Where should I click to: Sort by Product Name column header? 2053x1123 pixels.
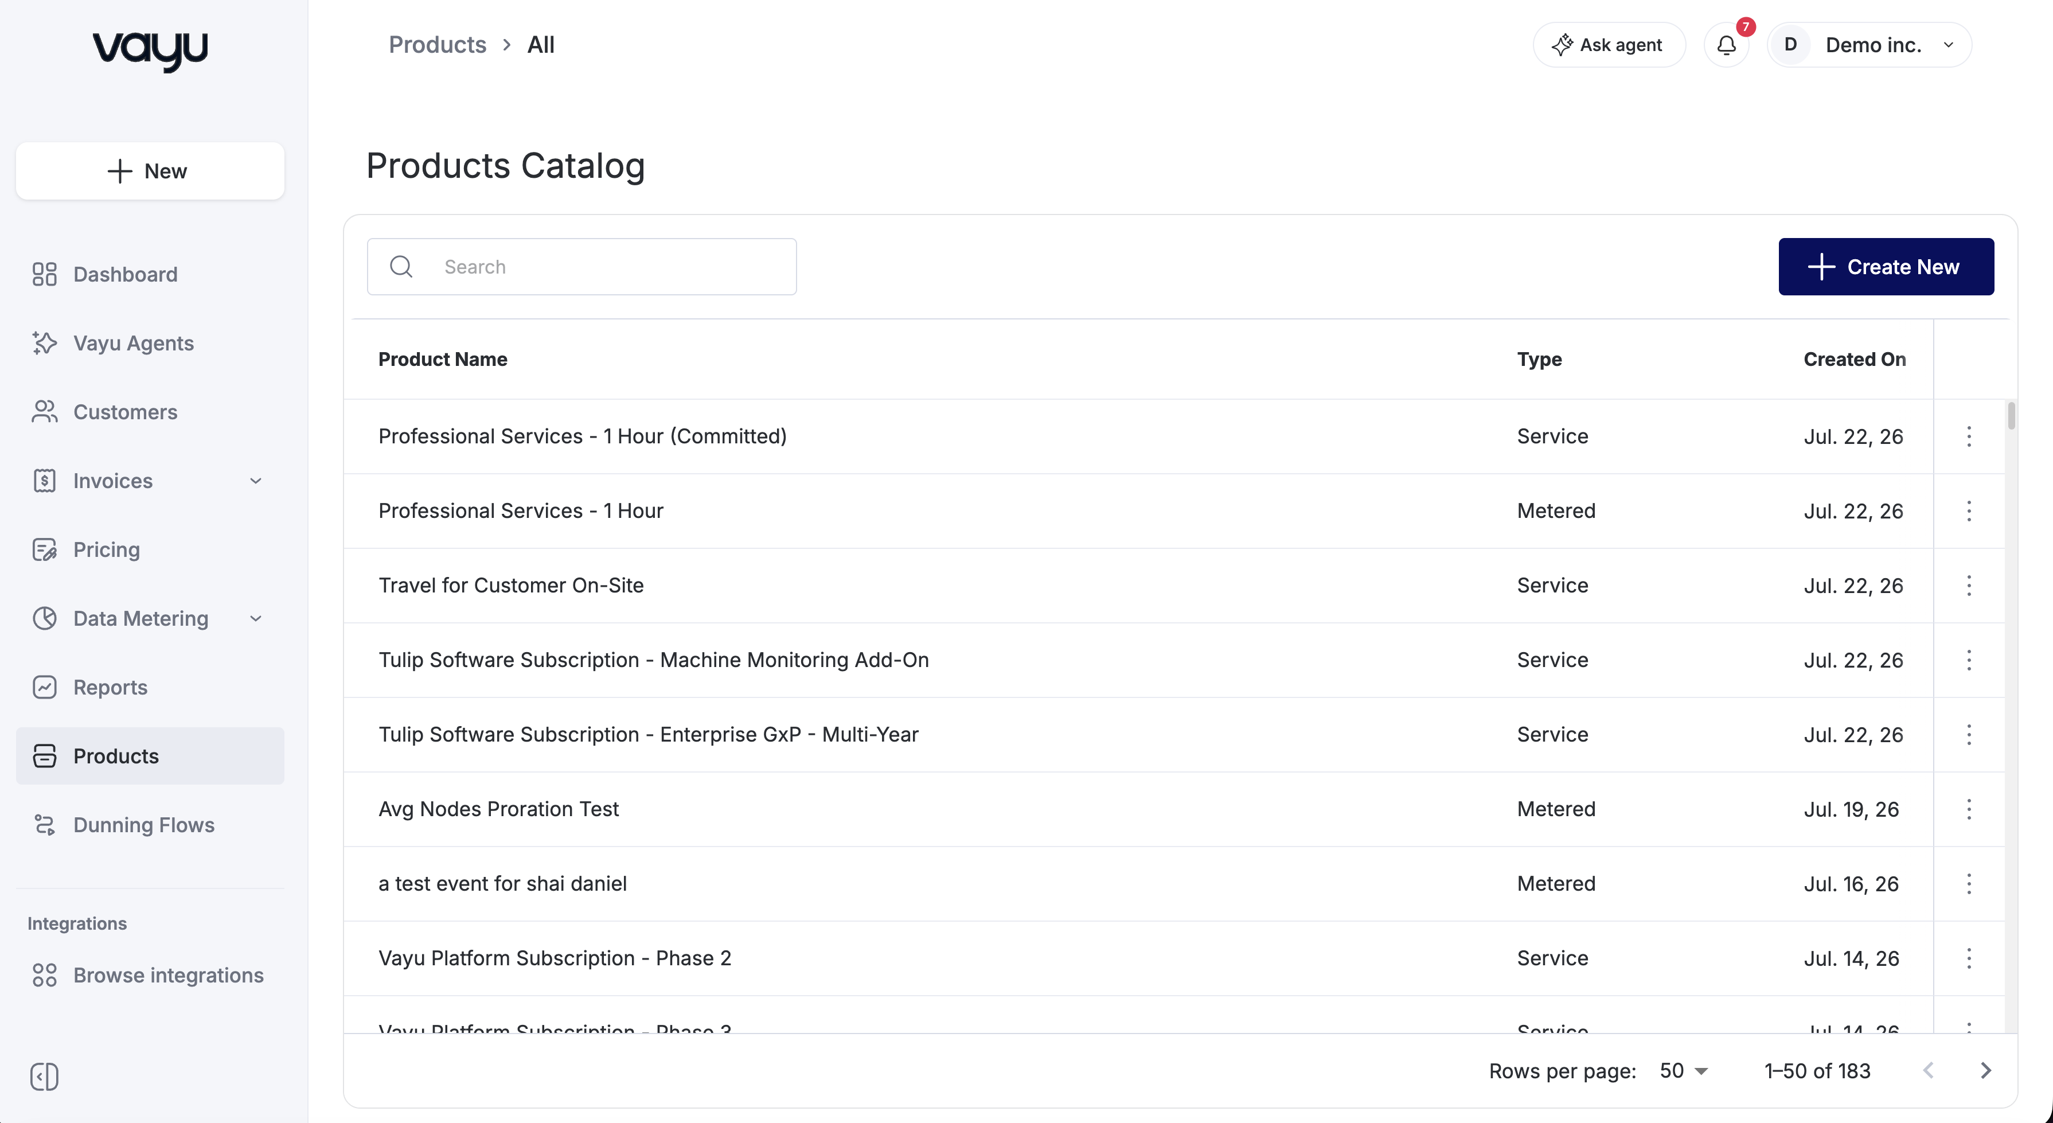click(442, 358)
